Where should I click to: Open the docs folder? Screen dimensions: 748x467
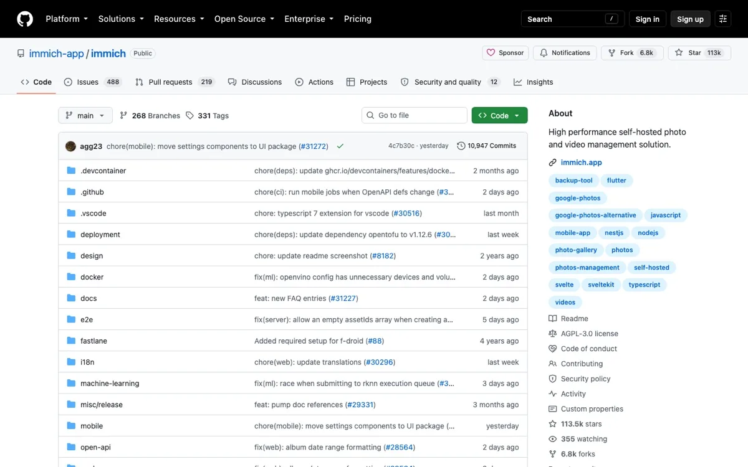point(89,298)
